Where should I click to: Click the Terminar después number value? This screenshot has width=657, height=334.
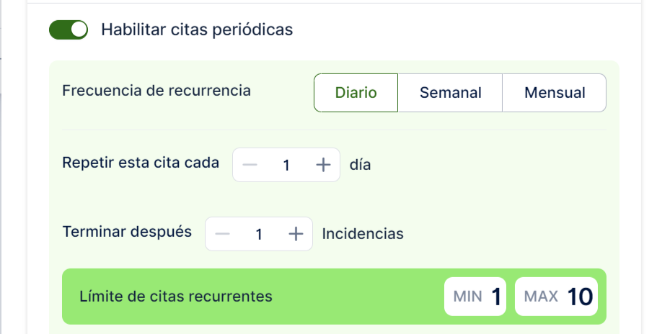coord(259,235)
